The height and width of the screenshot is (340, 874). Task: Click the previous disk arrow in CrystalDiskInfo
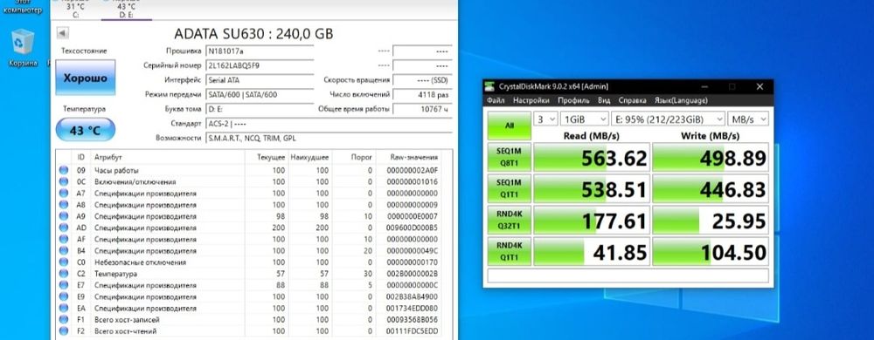point(62,34)
